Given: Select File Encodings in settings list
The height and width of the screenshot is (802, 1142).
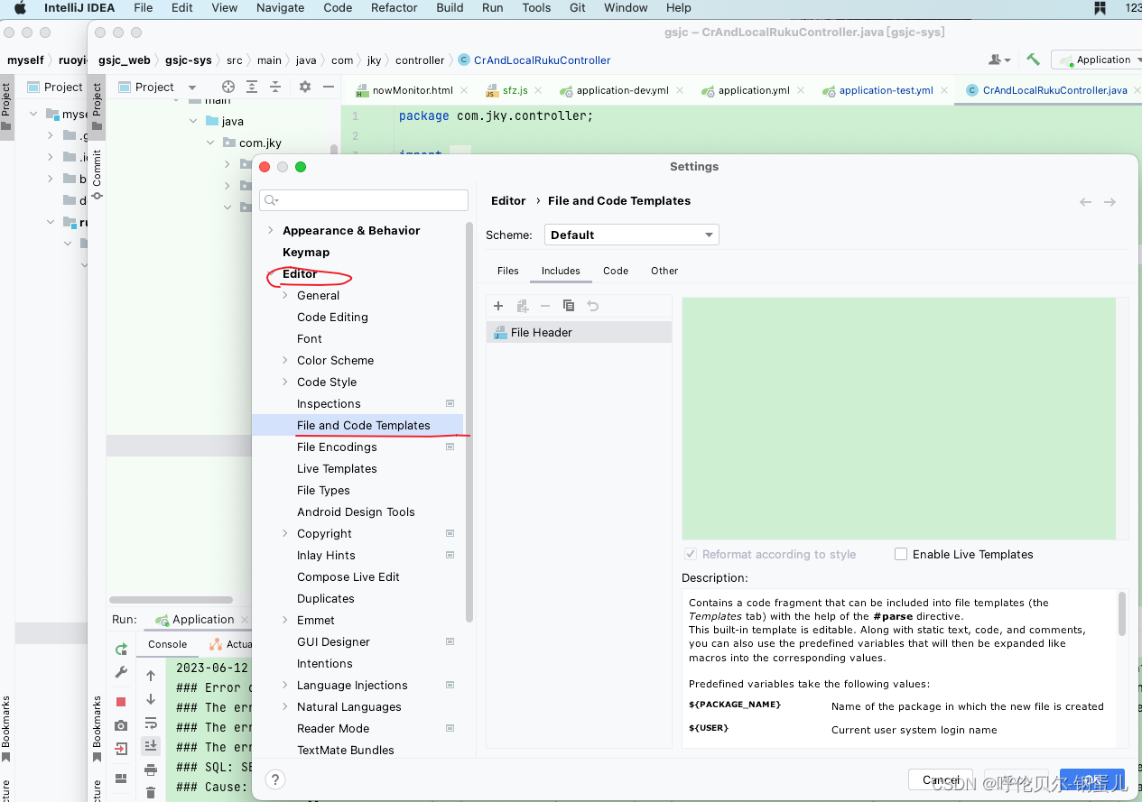Looking at the screenshot, I should pyautogui.click(x=337, y=447).
